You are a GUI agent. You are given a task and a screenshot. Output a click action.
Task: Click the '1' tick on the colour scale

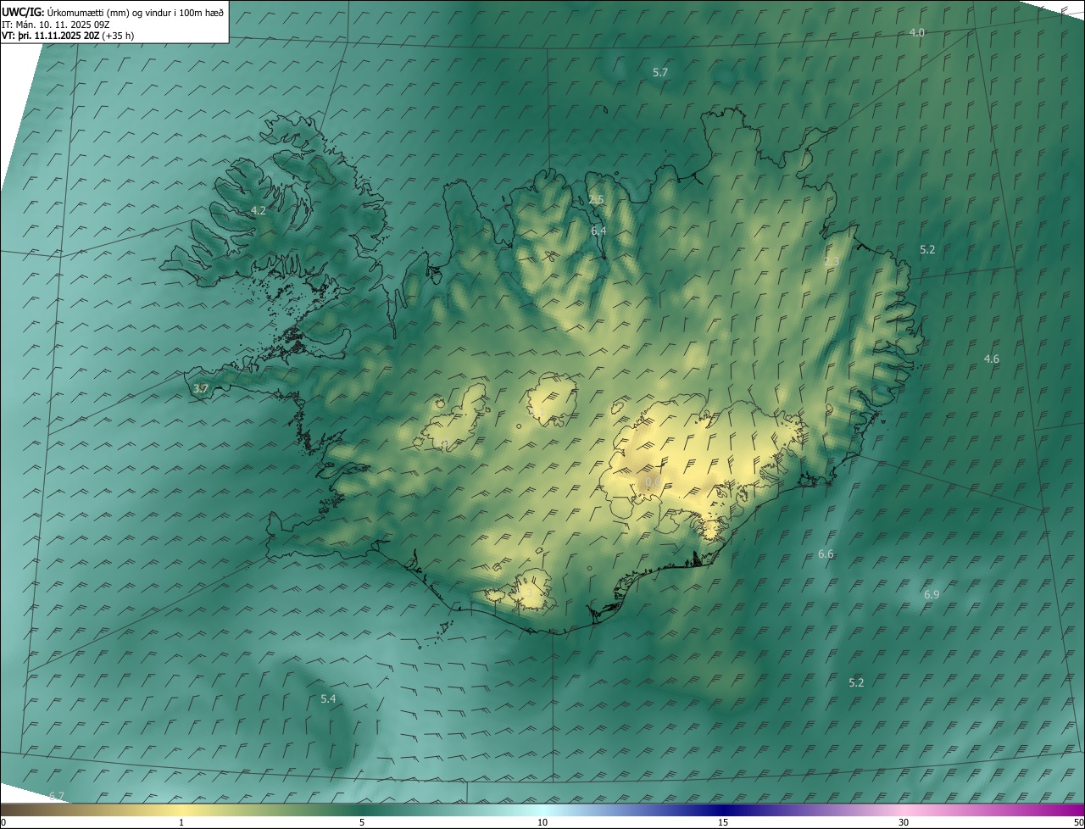pyautogui.click(x=181, y=822)
